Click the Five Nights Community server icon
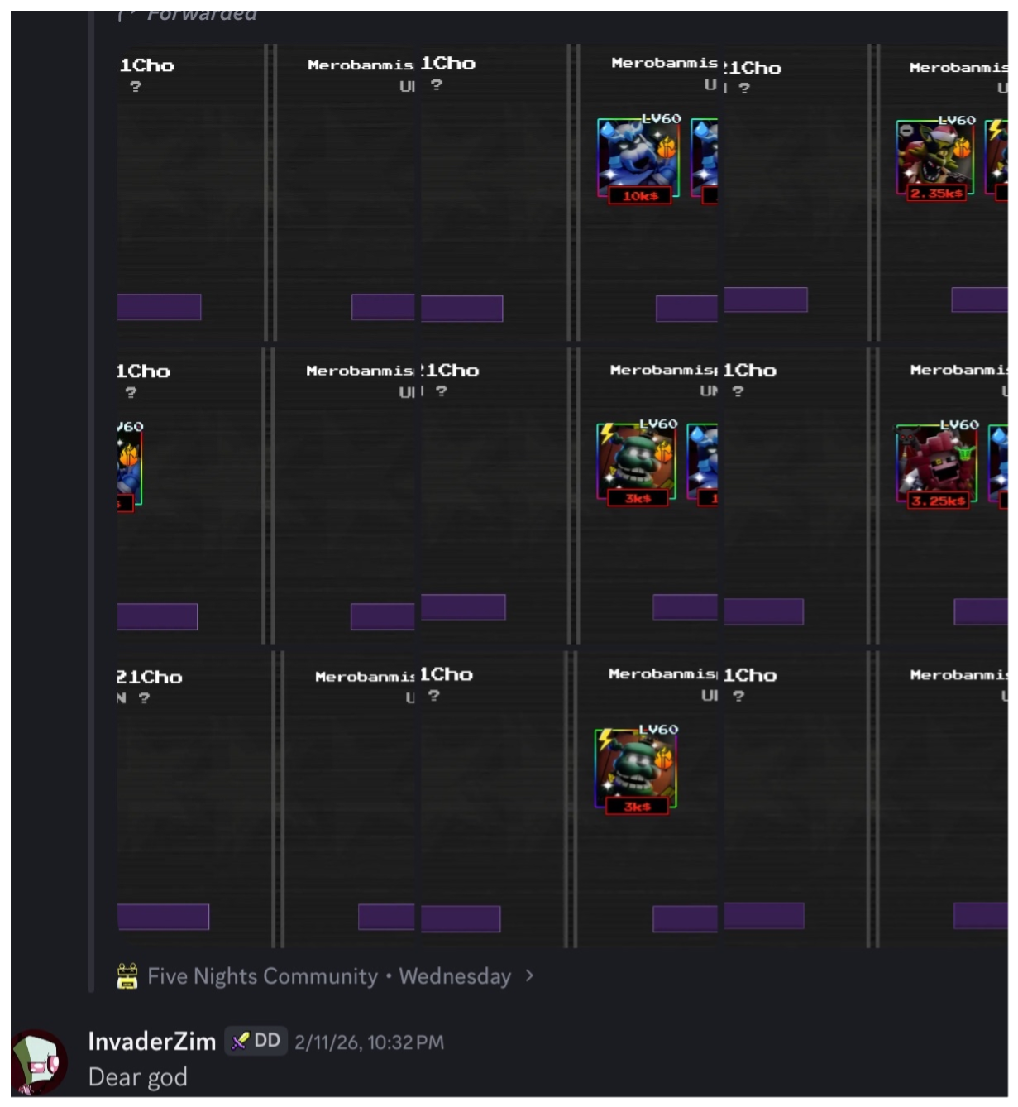1018x1107 pixels. (127, 976)
